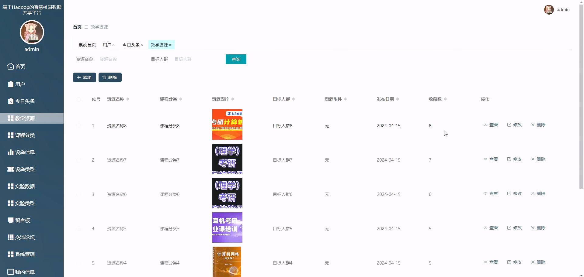Click the 删除 button above the table
Viewport: 584px width, 277px height.
pos(110,77)
